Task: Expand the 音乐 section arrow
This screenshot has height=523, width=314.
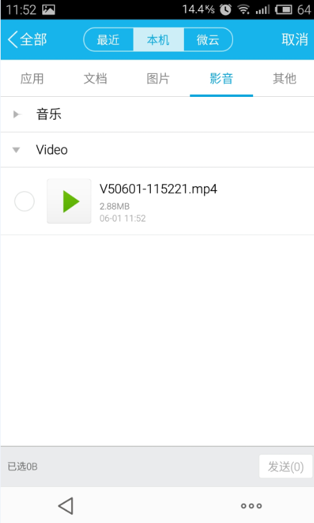Action: 16,114
